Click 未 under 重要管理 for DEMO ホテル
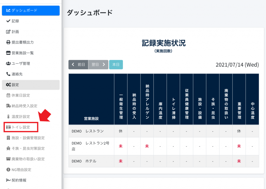Screen dimensions: 266x189 [239, 161]
